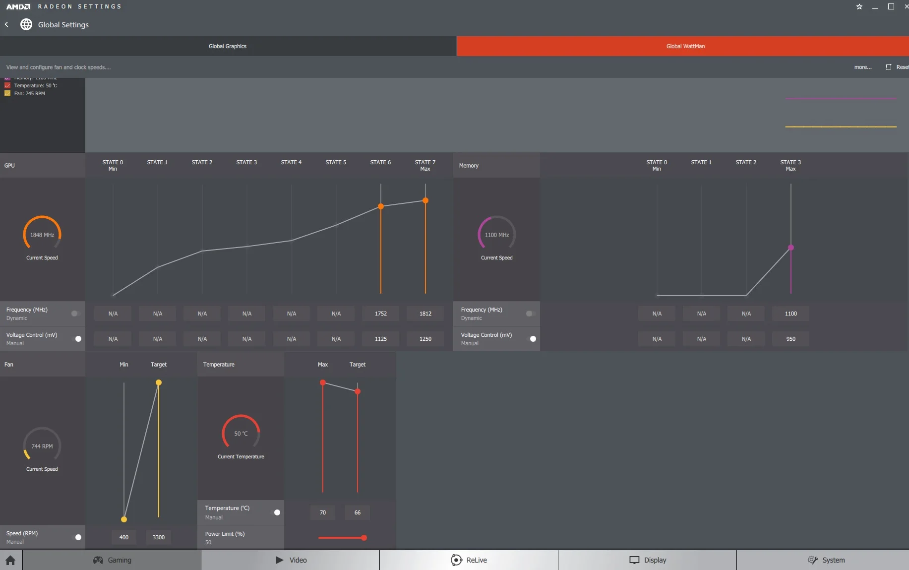
Task: Click GPU State 7 voltage field 1250
Action: point(425,339)
